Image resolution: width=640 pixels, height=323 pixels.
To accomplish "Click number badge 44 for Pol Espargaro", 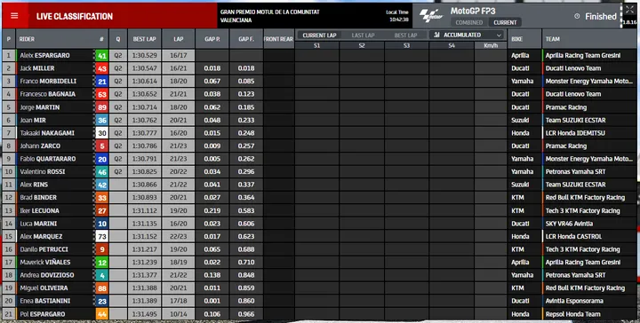I will click(101, 314).
